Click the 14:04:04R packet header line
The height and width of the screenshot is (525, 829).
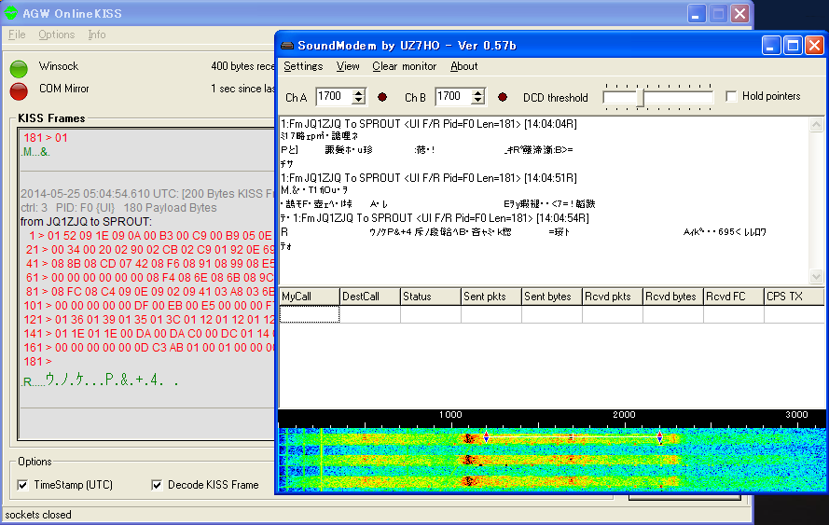(x=429, y=124)
